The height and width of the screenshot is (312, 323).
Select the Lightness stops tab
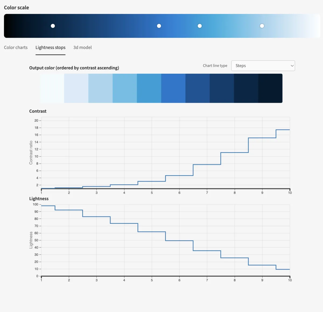tap(50, 48)
